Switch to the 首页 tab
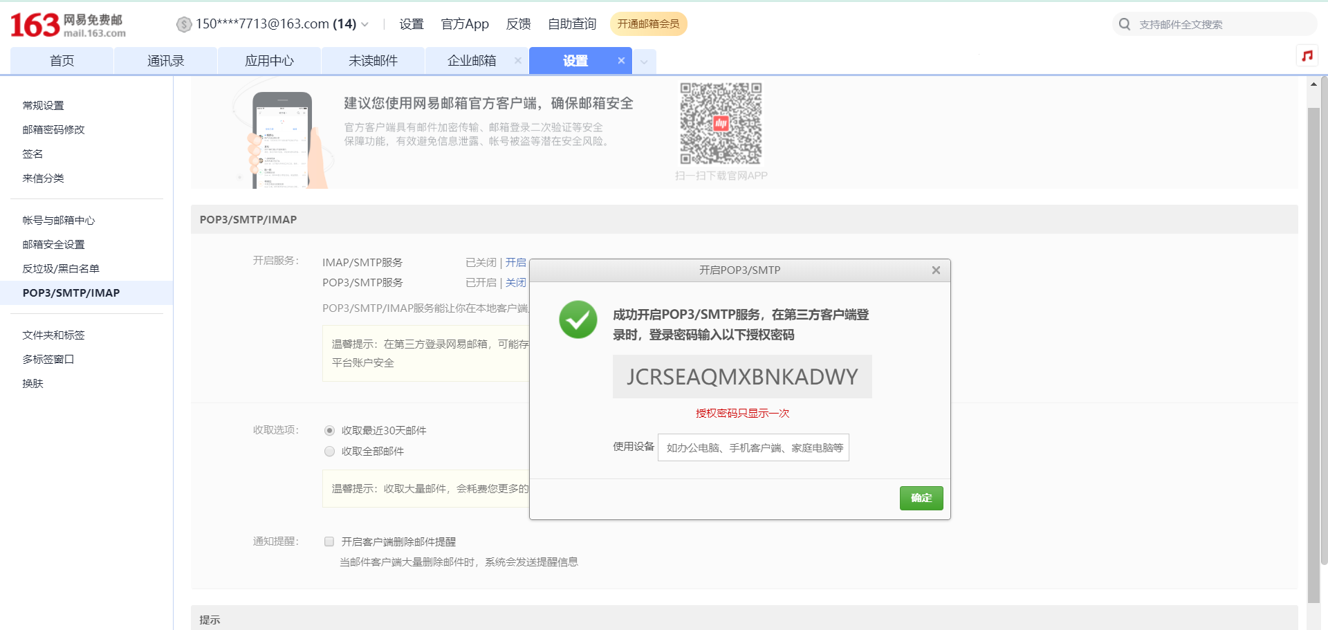Screen dimensions: 1328x630 tap(62, 61)
